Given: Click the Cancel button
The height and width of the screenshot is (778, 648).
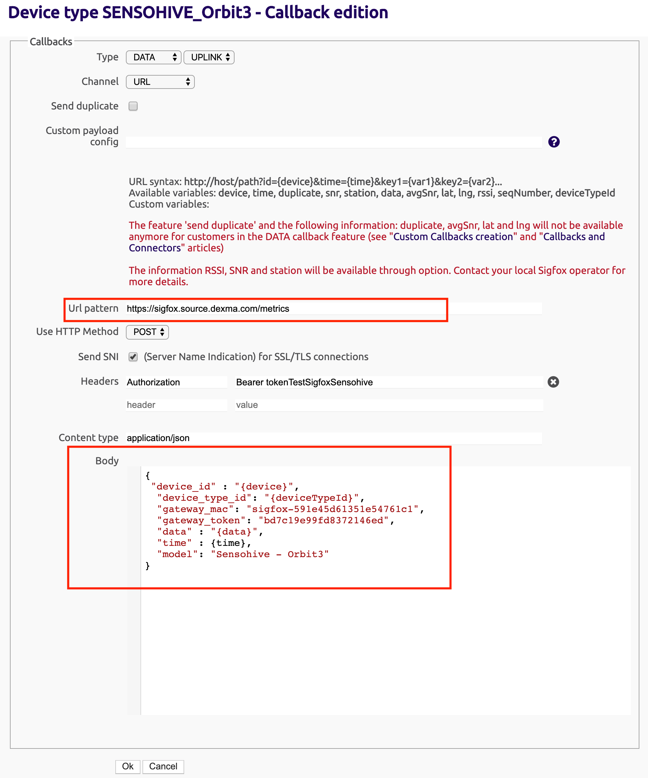Looking at the screenshot, I should tap(163, 766).
